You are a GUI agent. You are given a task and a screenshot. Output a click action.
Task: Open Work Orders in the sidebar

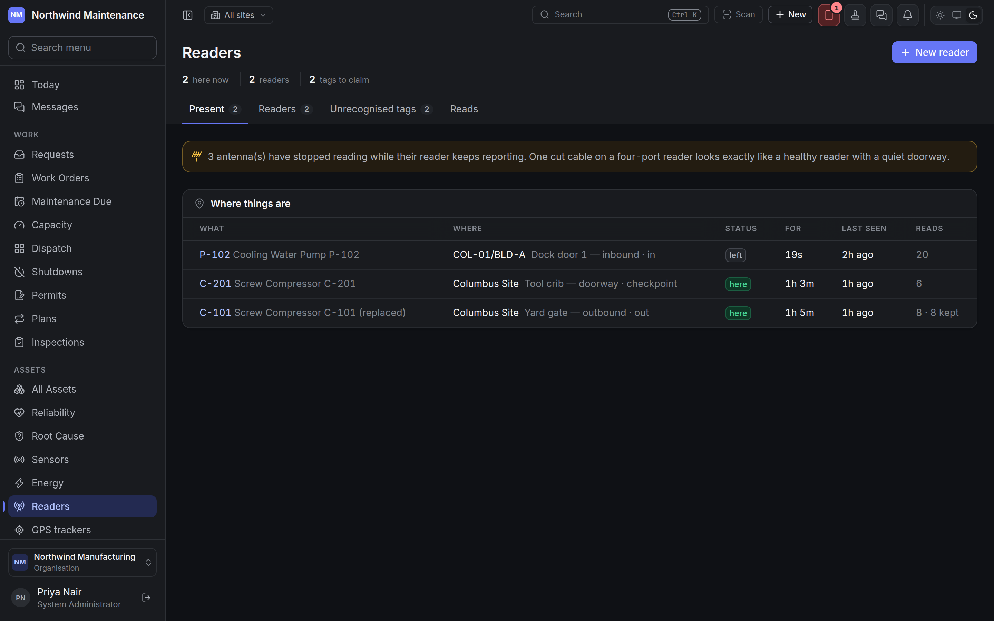pyautogui.click(x=82, y=178)
